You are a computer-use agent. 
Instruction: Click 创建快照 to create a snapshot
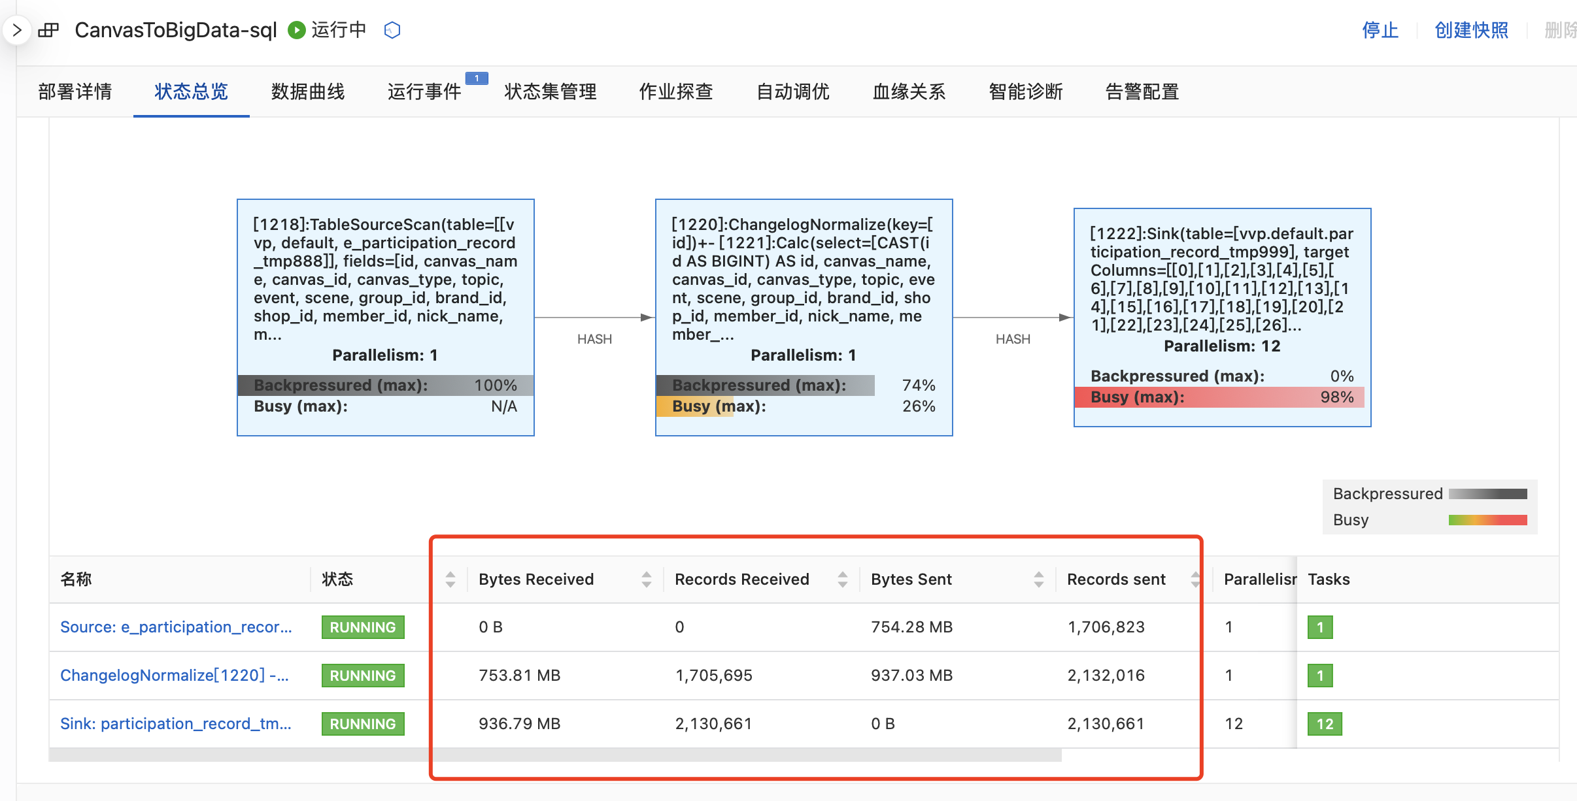1471,30
